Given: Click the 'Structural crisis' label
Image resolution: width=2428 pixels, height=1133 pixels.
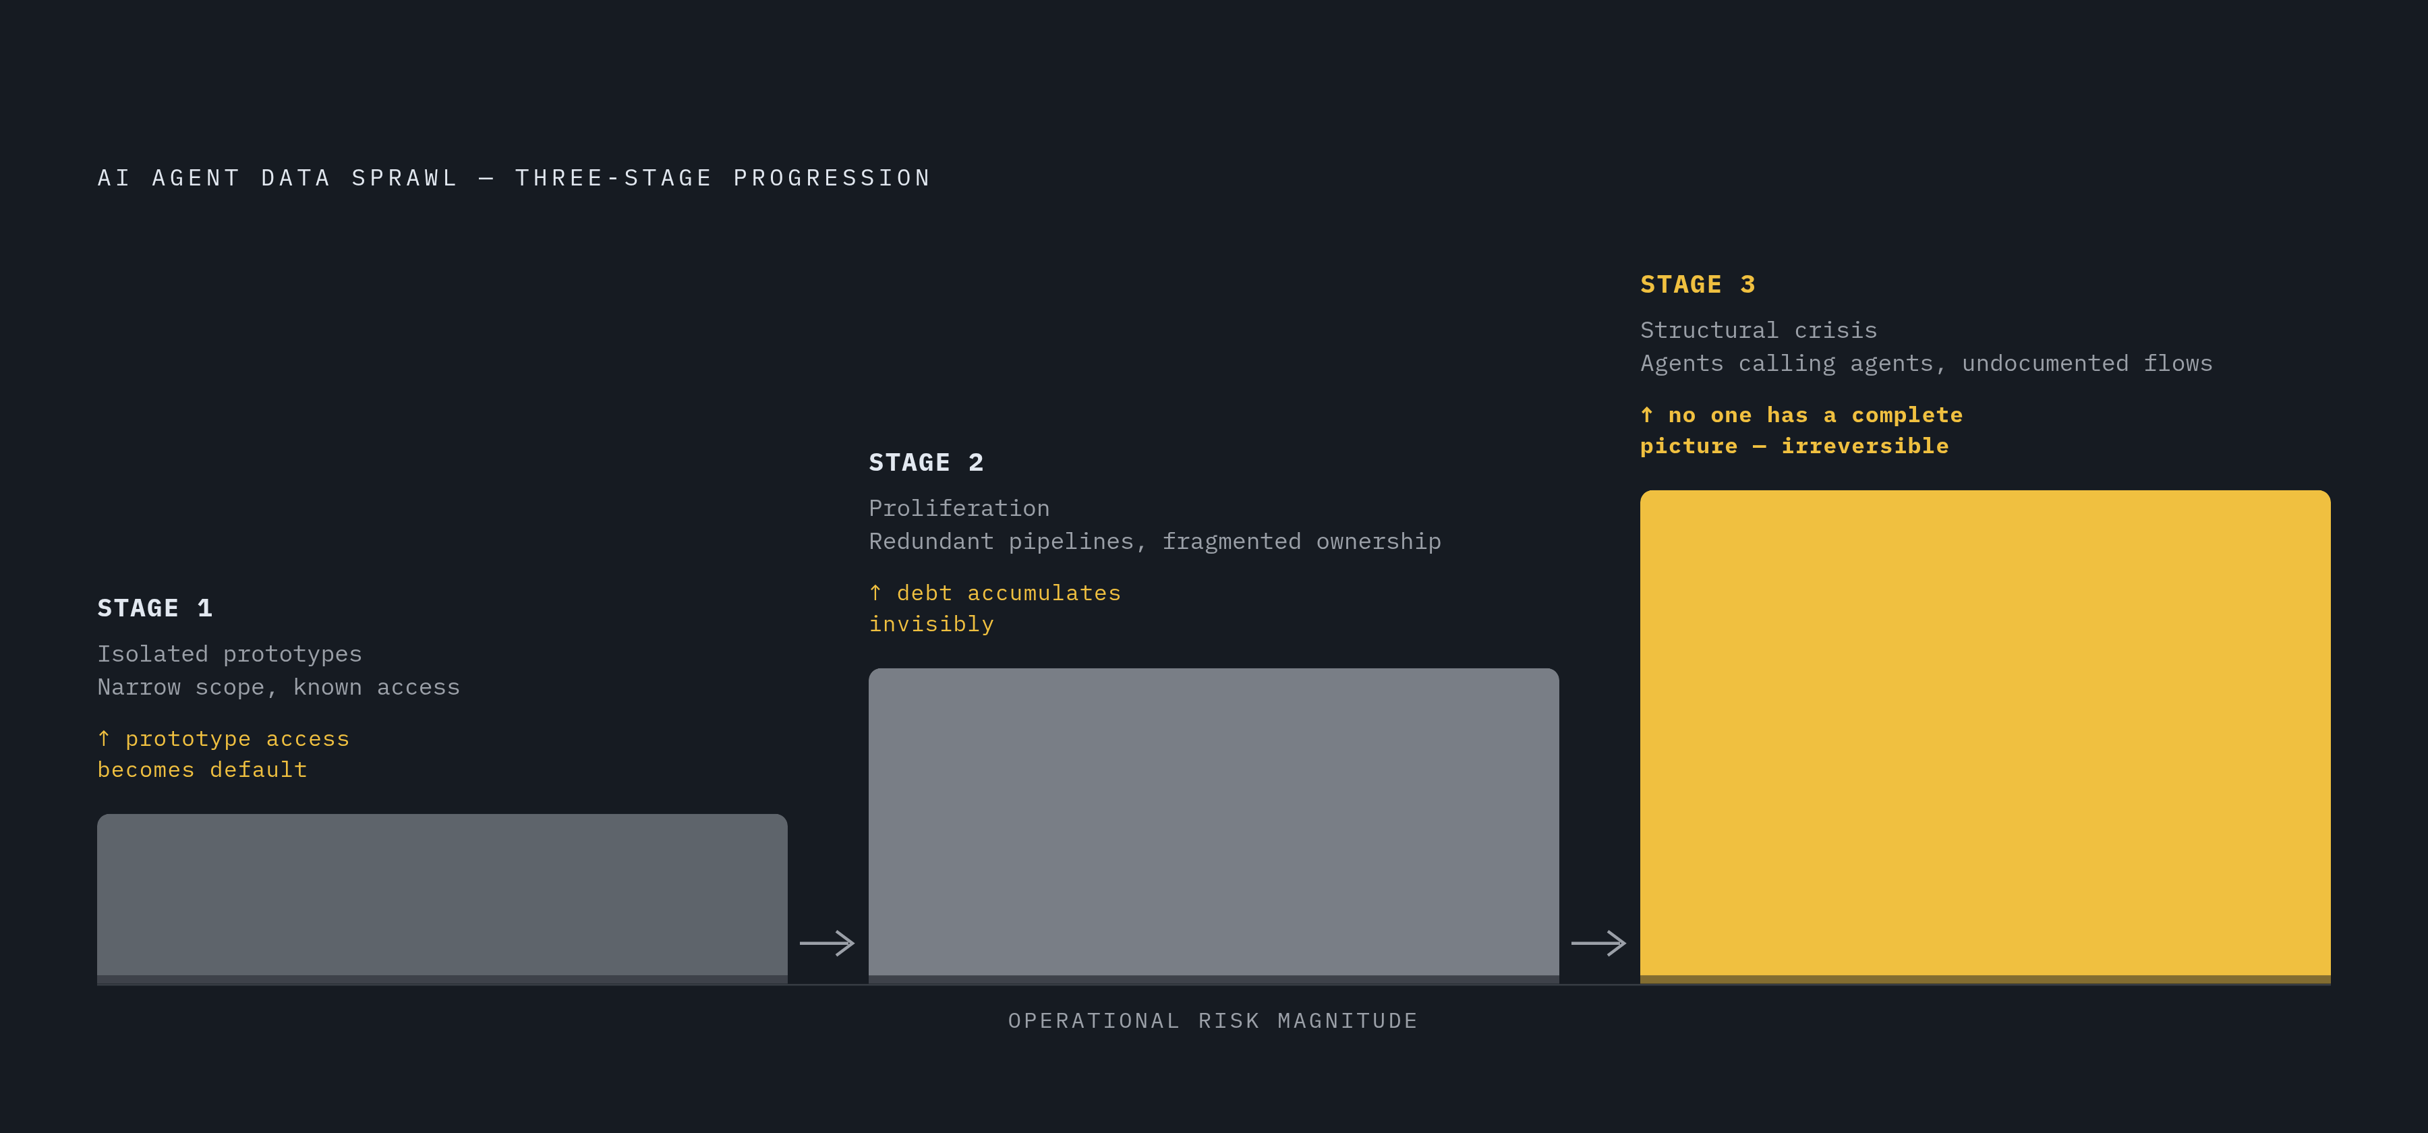Looking at the screenshot, I should pos(1758,330).
